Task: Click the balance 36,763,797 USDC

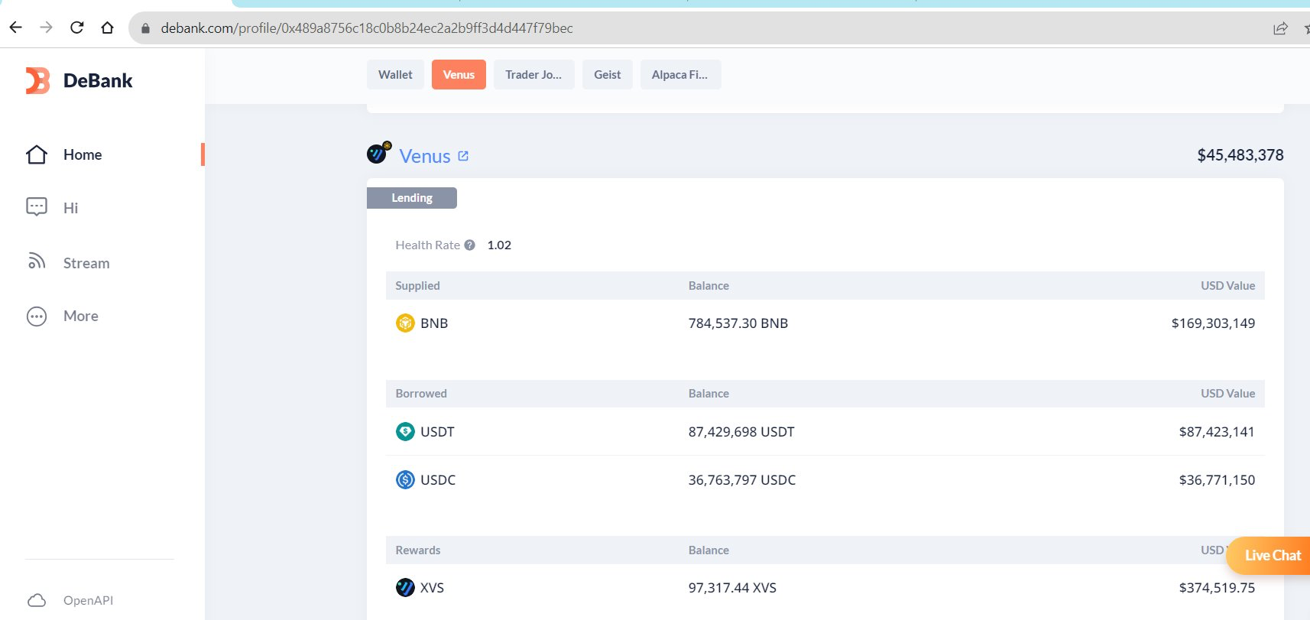Action: pyautogui.click(x=742, y=480)
